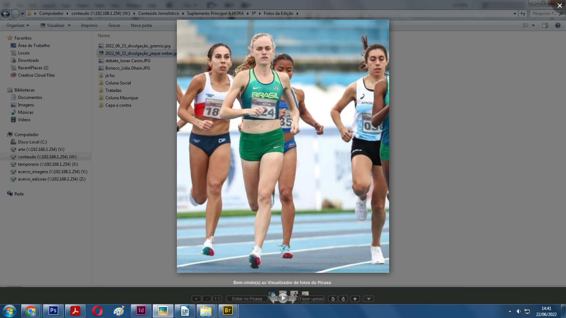Open Organizar menu in Explorer

17,25
